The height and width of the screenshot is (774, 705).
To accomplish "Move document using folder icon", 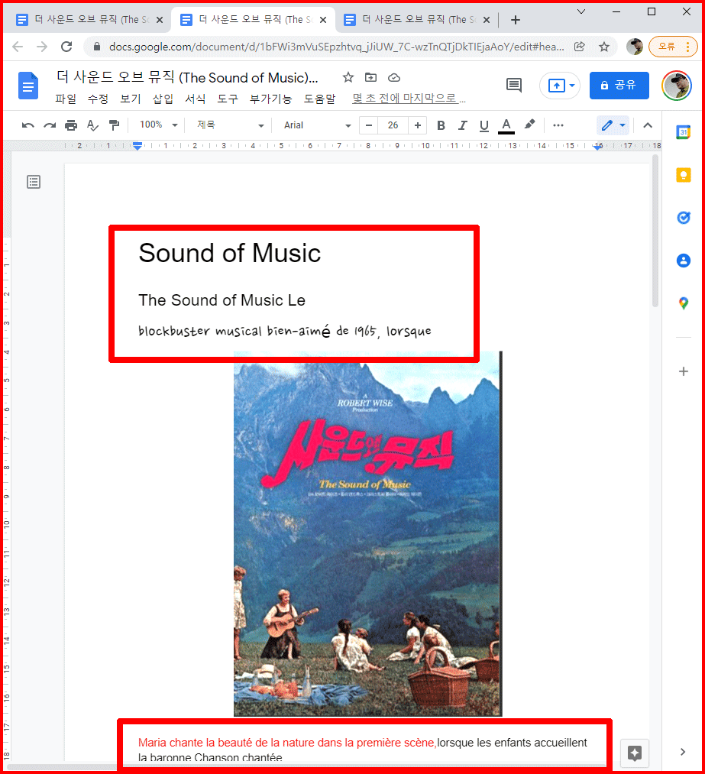I will [370, 77].
